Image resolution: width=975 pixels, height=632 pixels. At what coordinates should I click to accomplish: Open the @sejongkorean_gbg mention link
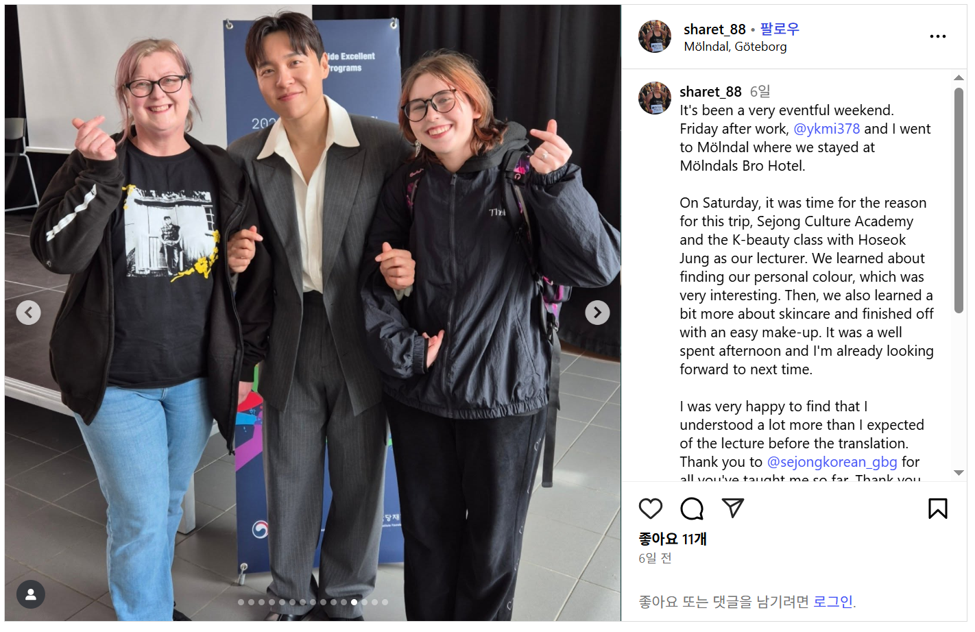832,462
